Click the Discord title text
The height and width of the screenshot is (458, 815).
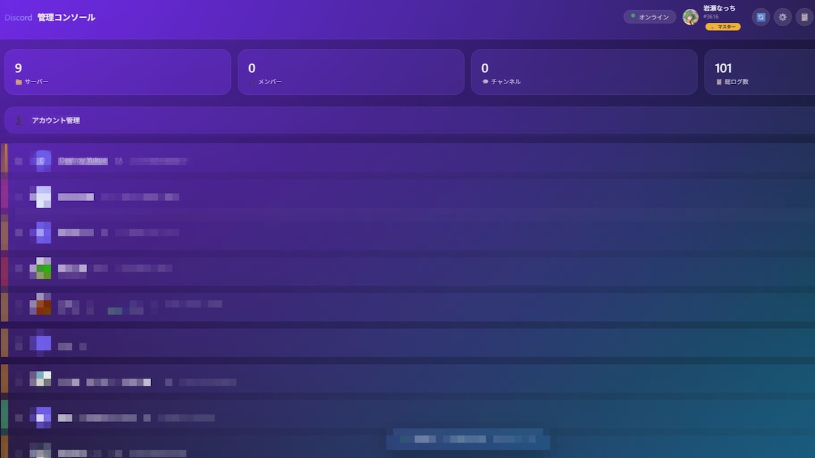point(18,17)
